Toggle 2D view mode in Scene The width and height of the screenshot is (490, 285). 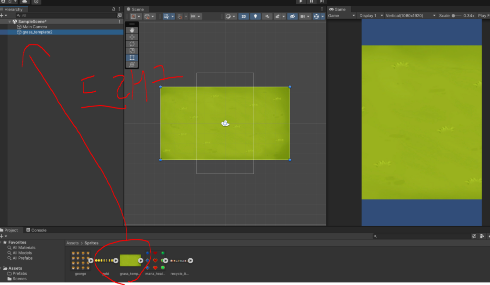tap(244, 16)
